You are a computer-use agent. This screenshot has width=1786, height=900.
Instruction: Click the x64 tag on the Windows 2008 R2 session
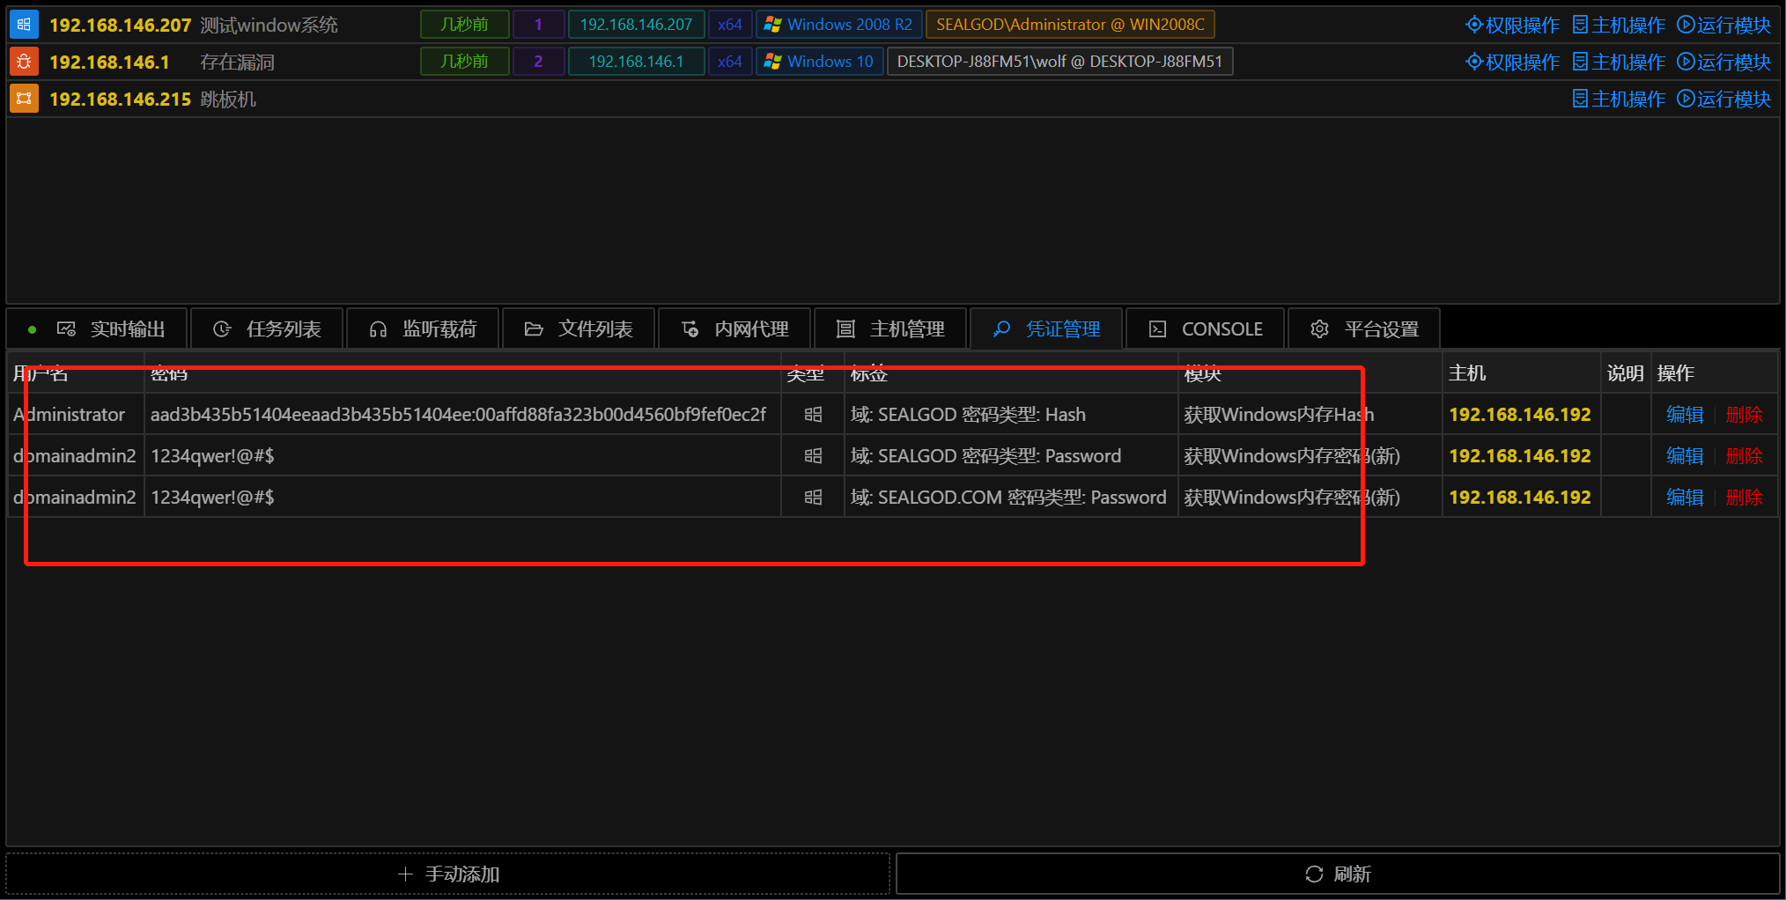(729, 25)
